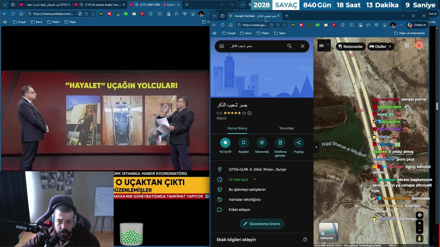
Task: Click help icon next to Eksik bilgileri ekleyin
Action: [x=305, y=239]
